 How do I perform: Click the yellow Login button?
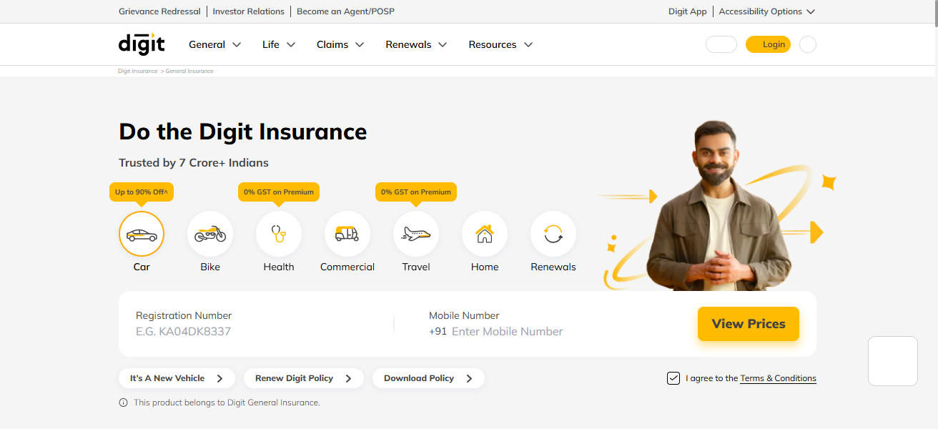[x=768, y=44]
